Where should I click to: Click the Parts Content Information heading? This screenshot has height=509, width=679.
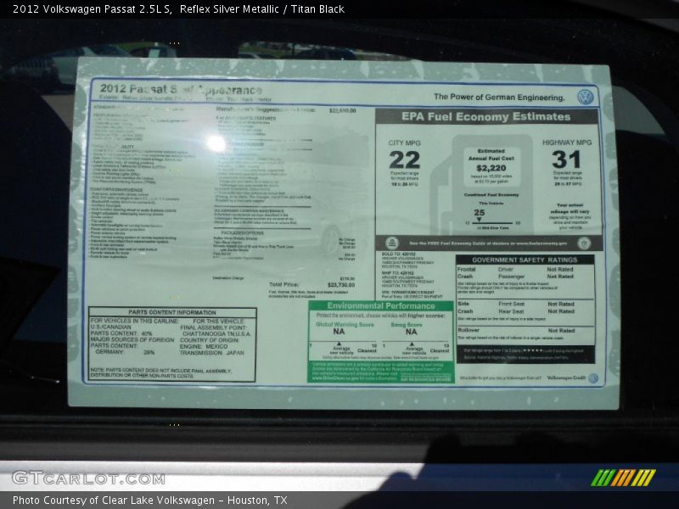pyautogui.click(x=171, y=312)
